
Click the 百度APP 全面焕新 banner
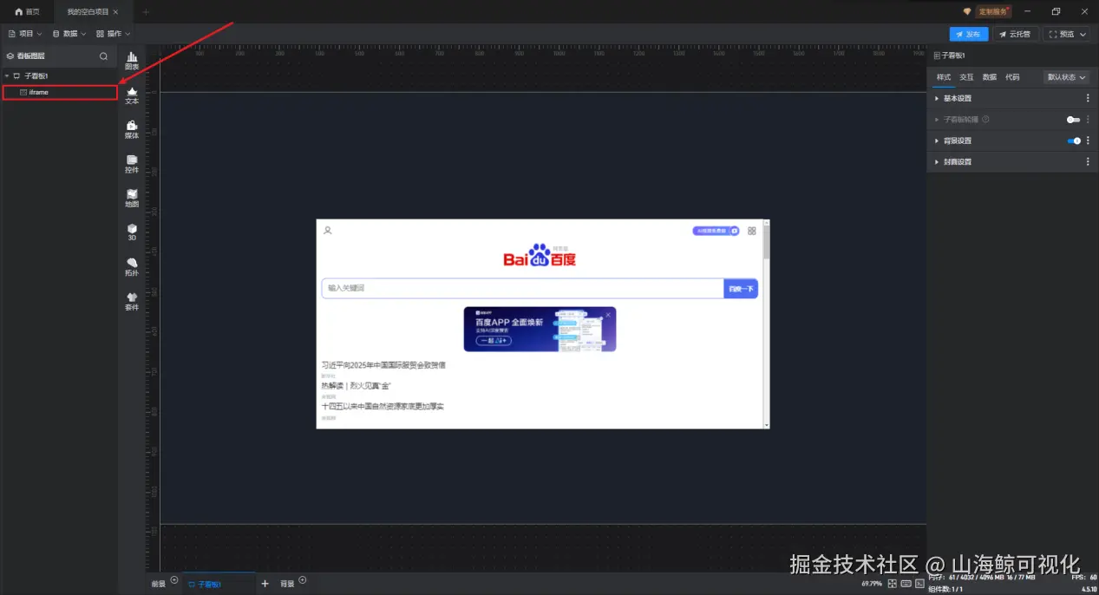pos(540,329)
